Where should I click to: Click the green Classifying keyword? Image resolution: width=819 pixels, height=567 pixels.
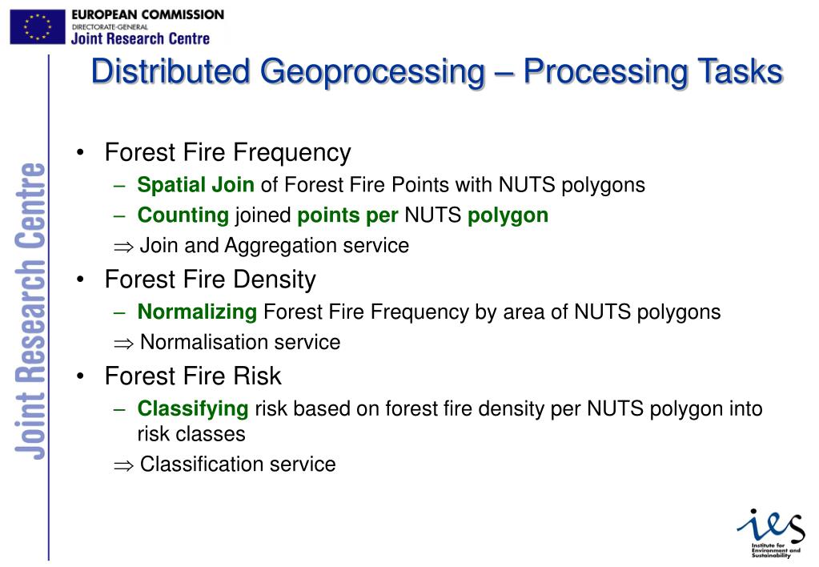pos(193,408)
